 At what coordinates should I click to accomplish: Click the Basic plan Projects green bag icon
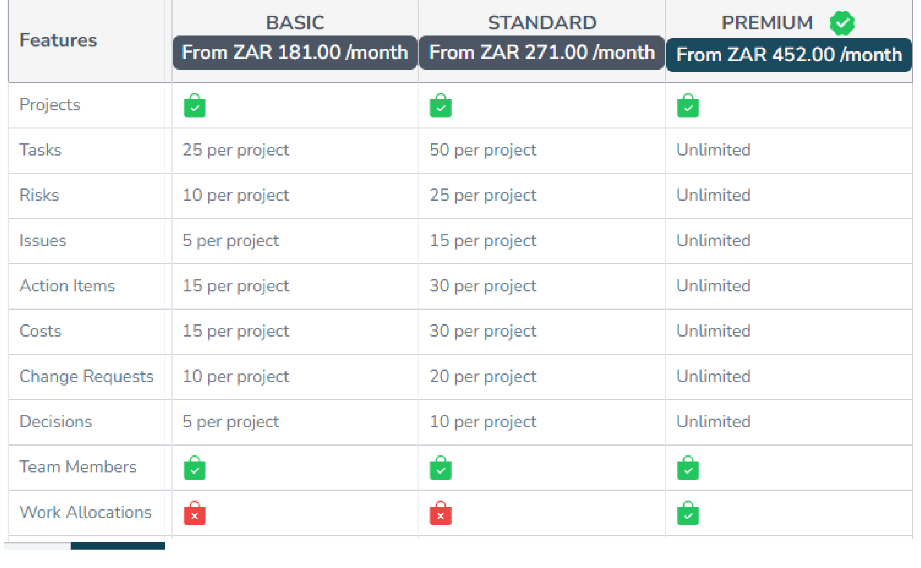194,106
